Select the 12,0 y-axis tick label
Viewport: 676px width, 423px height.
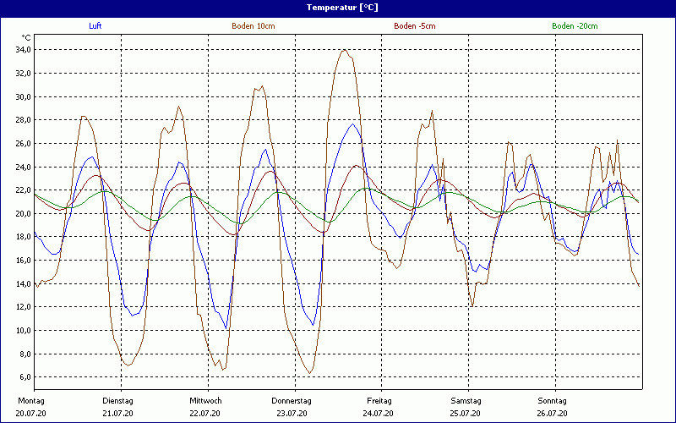23,307
